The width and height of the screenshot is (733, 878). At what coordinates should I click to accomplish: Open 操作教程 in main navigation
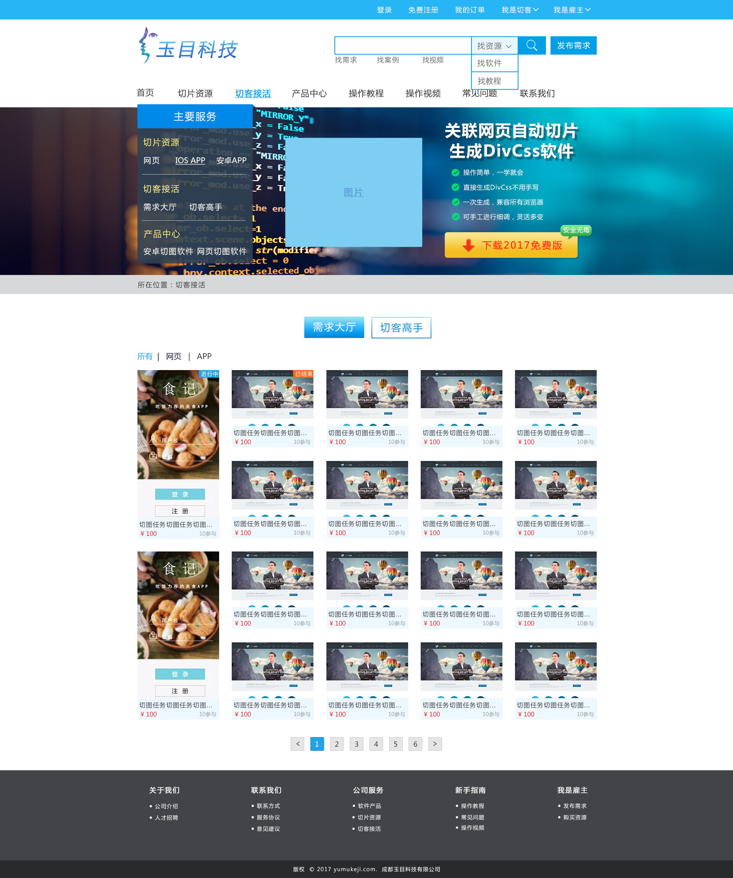366,93
